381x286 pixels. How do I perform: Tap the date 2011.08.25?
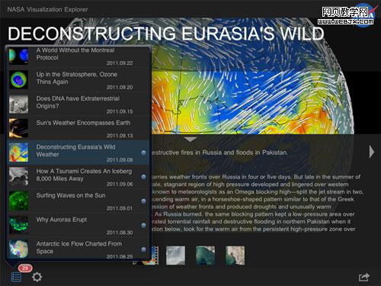[x=120, y=256]
